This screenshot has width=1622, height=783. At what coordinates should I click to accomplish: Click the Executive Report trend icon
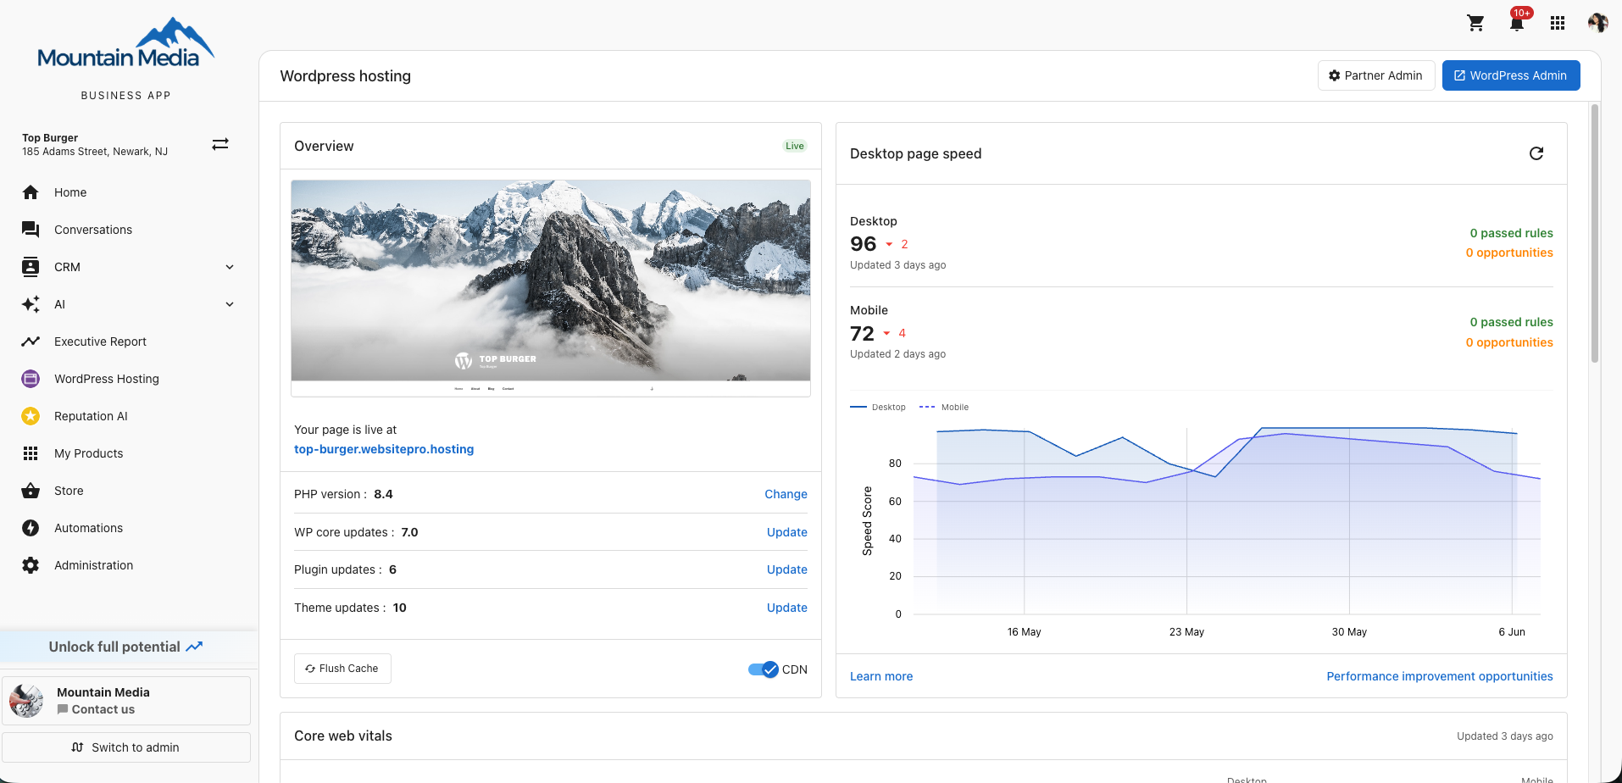pos(31,342)
